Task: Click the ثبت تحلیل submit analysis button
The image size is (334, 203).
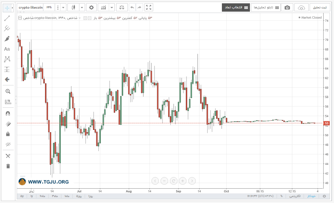Action: [320, 8]
